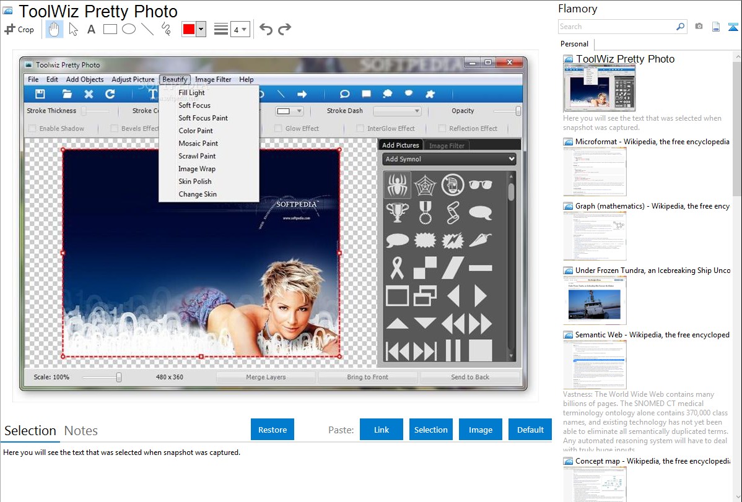Activate the hand pan tool

(54, 29)
